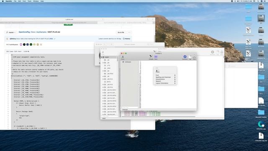Follow the OpenCorePkg breadcrumb link
268x151 pixels.
[24, 32]
